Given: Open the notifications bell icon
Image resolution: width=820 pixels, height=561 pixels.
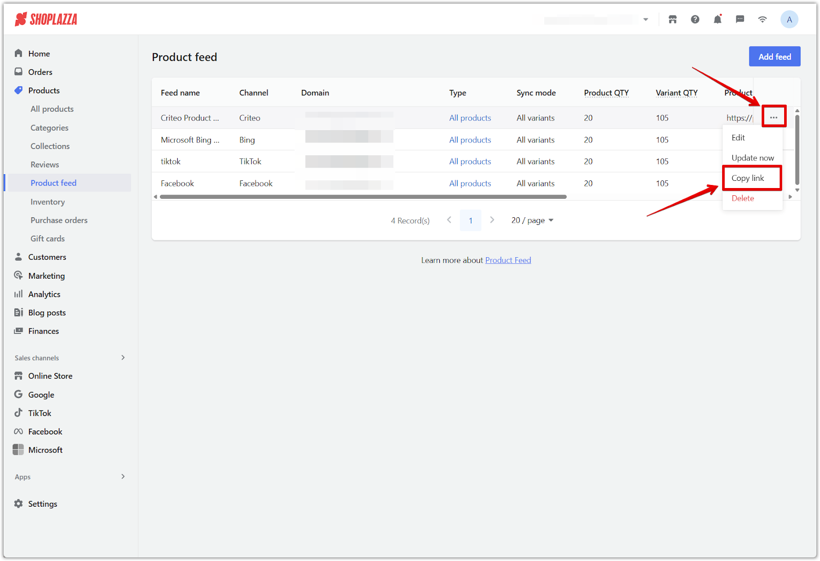Looking at the screenshot, I should click(x=717, y=19).
